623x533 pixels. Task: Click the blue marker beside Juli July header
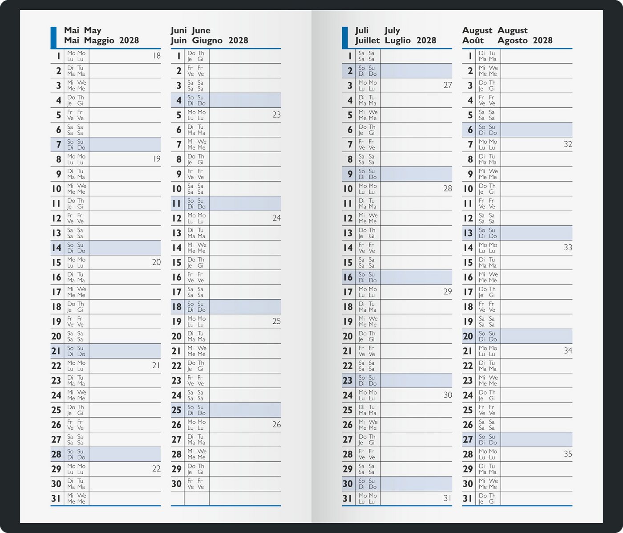(x=345, y=38)
